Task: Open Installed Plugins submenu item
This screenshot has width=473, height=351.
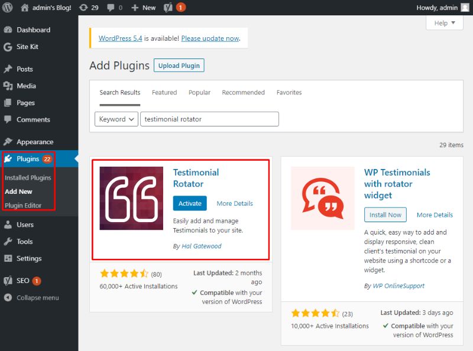Action: point(28,178)
